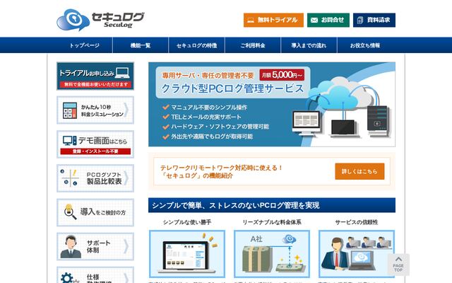Open サポート体制 link text

point(98,247)
